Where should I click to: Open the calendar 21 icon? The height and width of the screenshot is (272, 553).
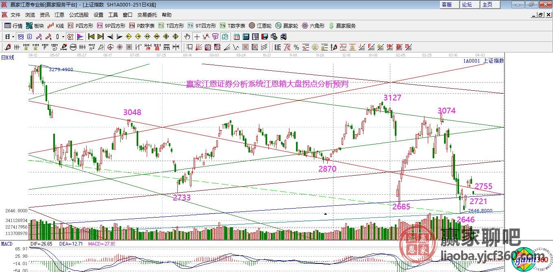(237, 37)
